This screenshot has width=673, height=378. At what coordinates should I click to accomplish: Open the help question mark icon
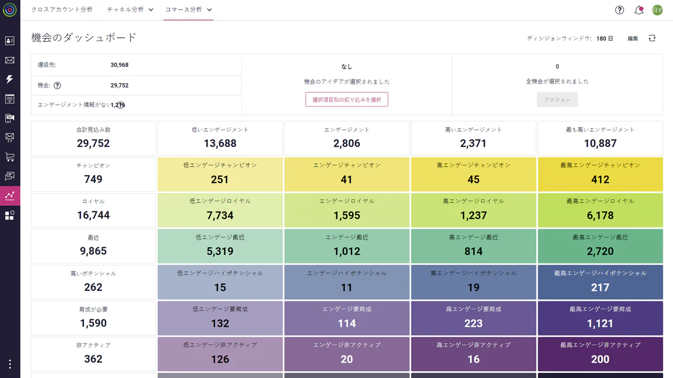(619, 10)
